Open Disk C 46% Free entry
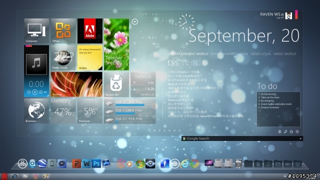The width and height of the screenshot is (320, 180). coord(130,111)
